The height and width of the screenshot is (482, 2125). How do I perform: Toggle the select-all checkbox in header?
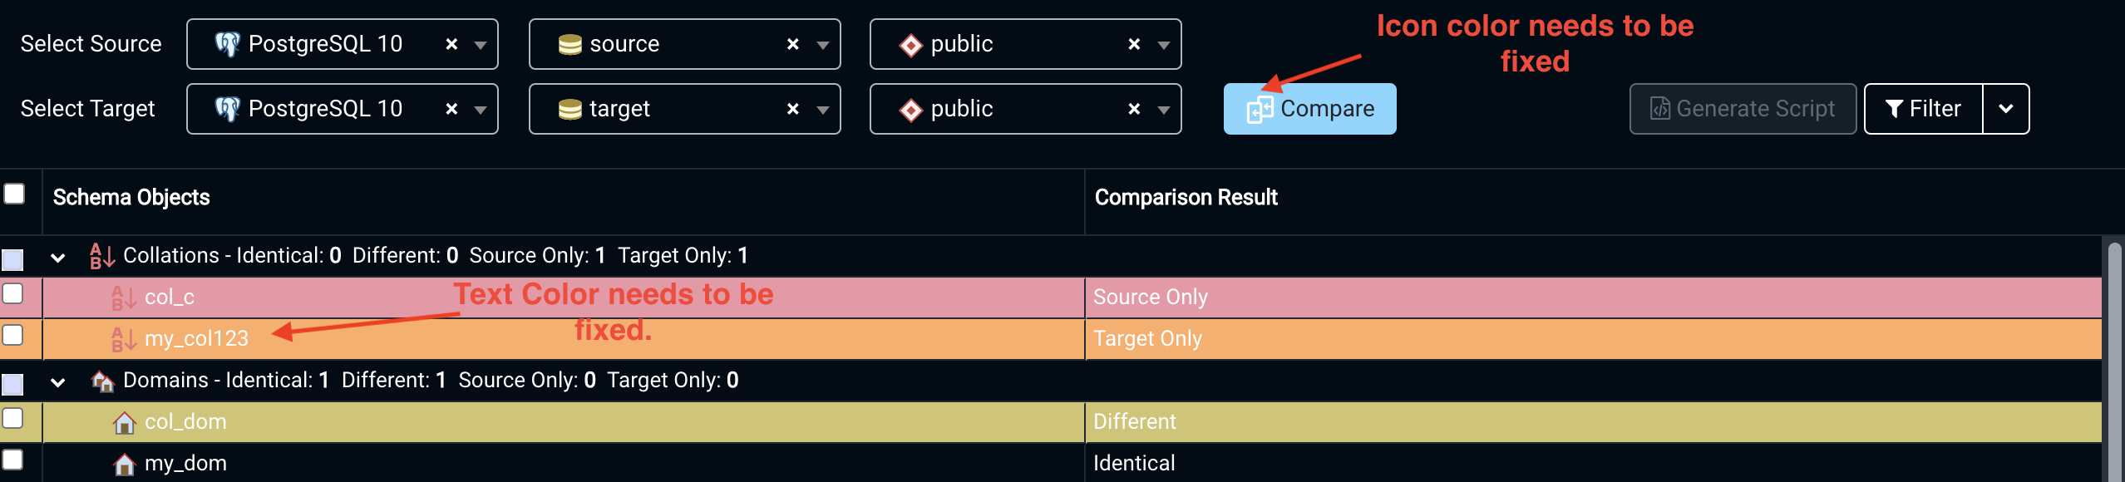click(x=14, y=194)
